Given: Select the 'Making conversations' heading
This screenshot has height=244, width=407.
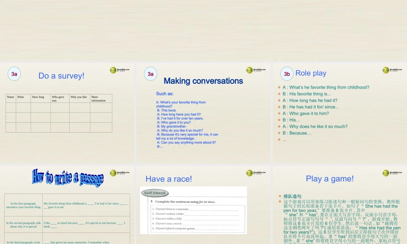Looking at the screenshot, I should coord(203,81).
